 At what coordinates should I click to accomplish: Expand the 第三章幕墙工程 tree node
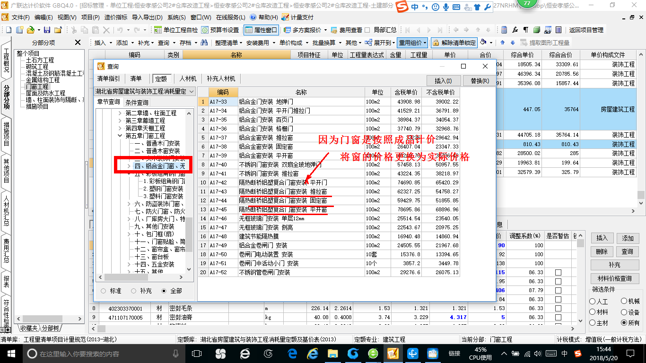coord(120,121)
